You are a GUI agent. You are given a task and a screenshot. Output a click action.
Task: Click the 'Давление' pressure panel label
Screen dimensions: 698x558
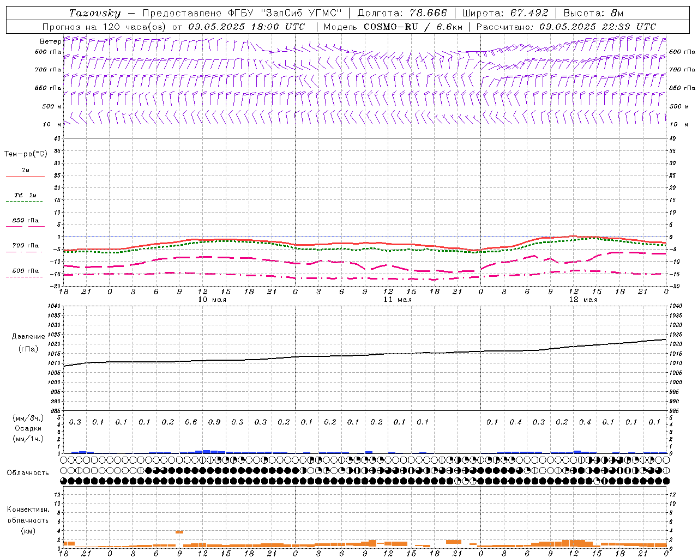click(x=28, y=337)
